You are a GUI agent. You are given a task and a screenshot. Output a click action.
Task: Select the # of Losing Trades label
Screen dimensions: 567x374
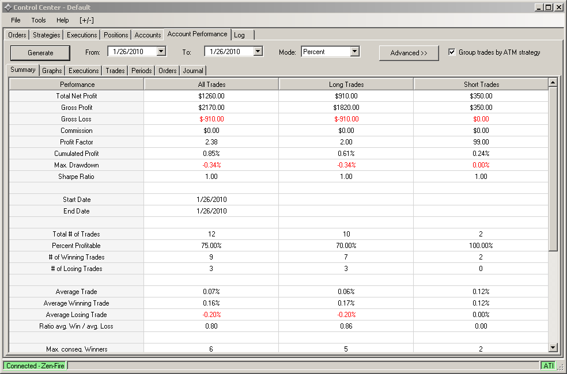click(x=77, y=269)
